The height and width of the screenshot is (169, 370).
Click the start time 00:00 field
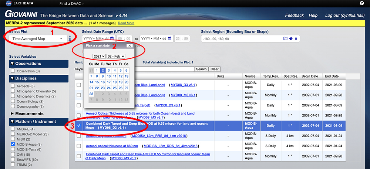pyautogui.click(x=124, y=39)
